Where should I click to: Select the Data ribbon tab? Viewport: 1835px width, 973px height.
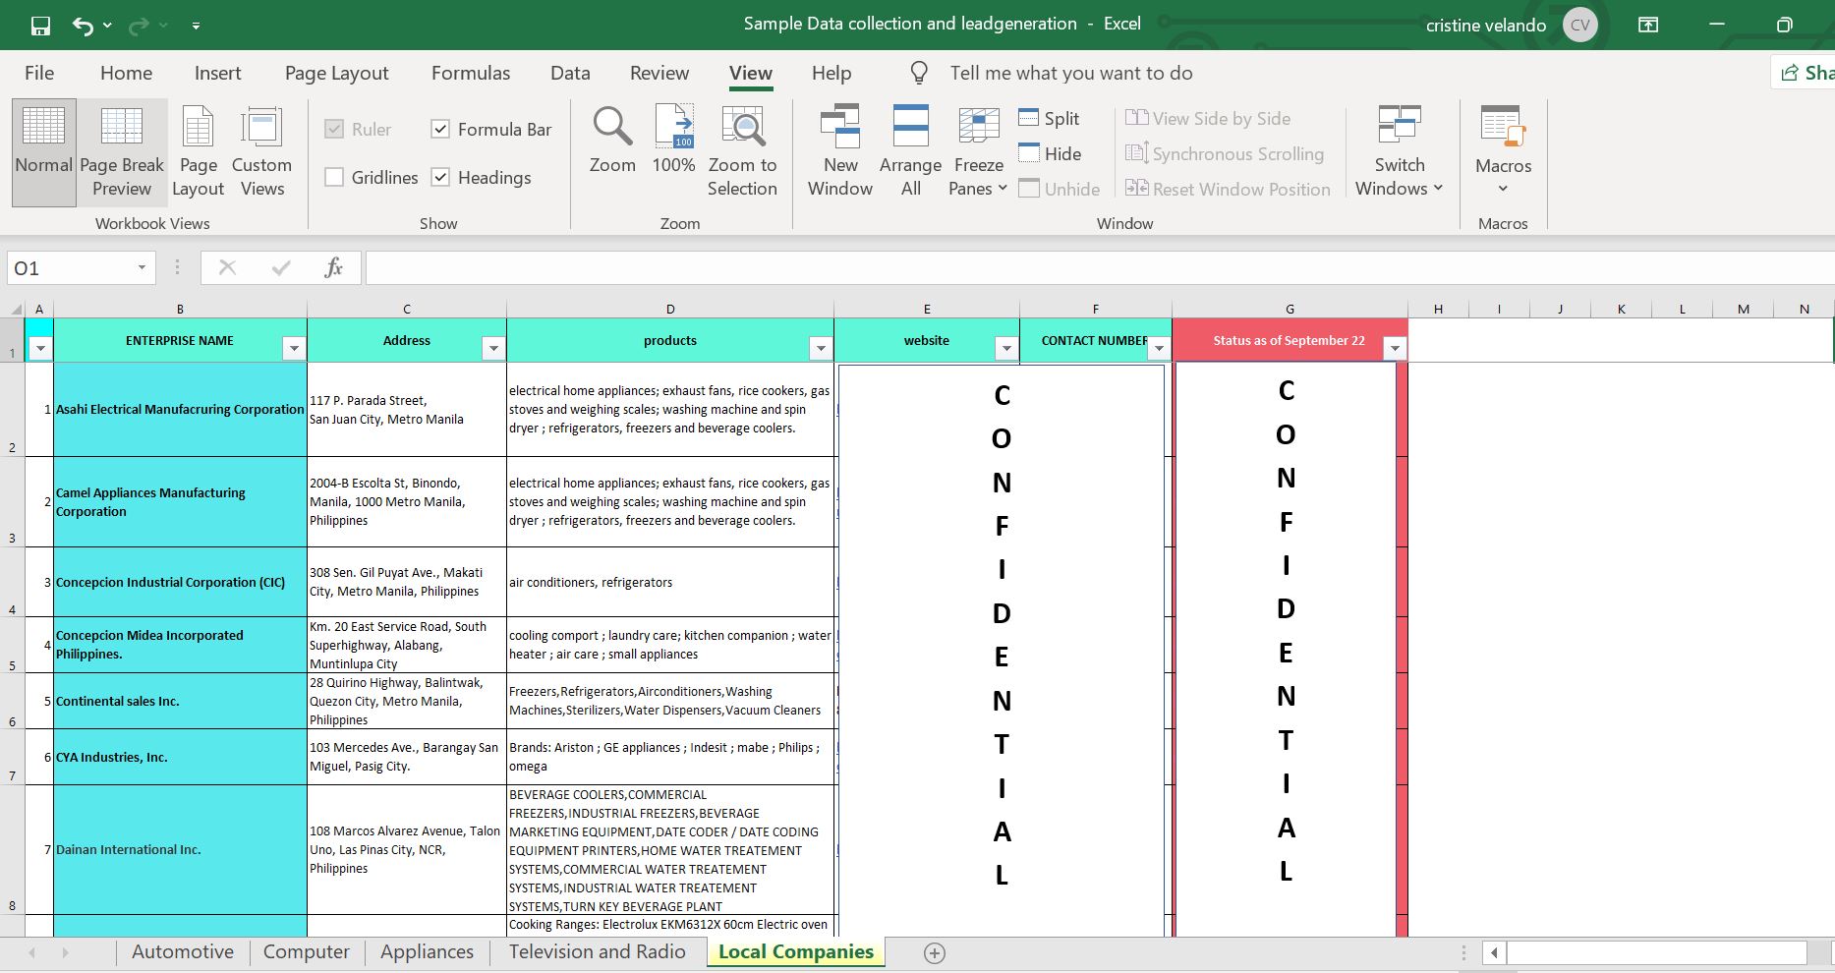pyautogui.click(x=570, y=73)
